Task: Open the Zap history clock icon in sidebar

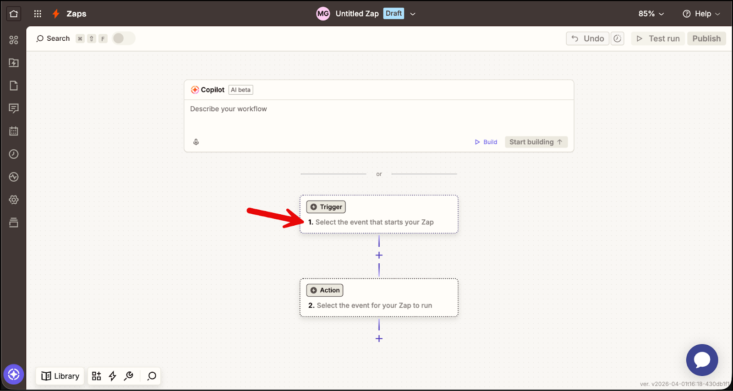Action: [14, 154]
